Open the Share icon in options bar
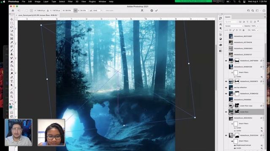The image size is (270, 151). (x=264, y=10)
